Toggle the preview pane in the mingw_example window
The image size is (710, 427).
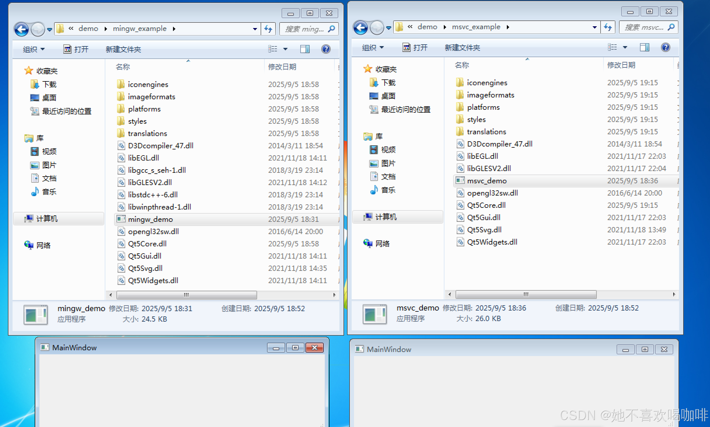click(x=305, y=49)
